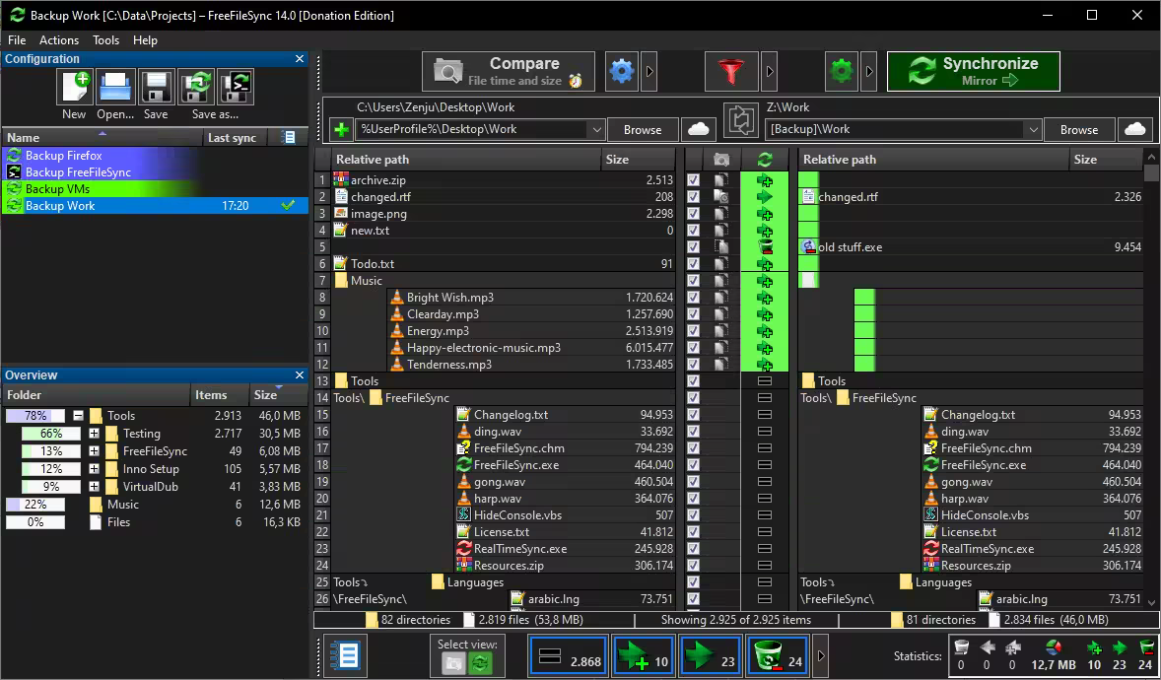Click the left Browse button

pos(642,129)
